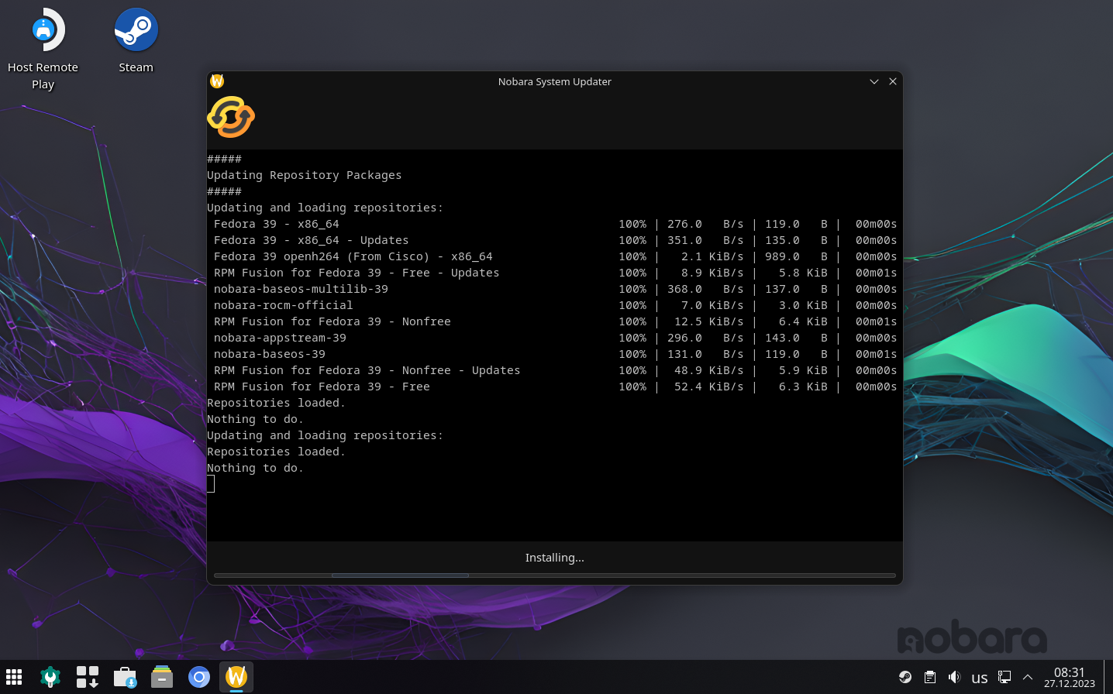This screenshot has width=1113, height=694.
Task: Expand the hidden system tray icons arrow
Action: point(1028,677)
